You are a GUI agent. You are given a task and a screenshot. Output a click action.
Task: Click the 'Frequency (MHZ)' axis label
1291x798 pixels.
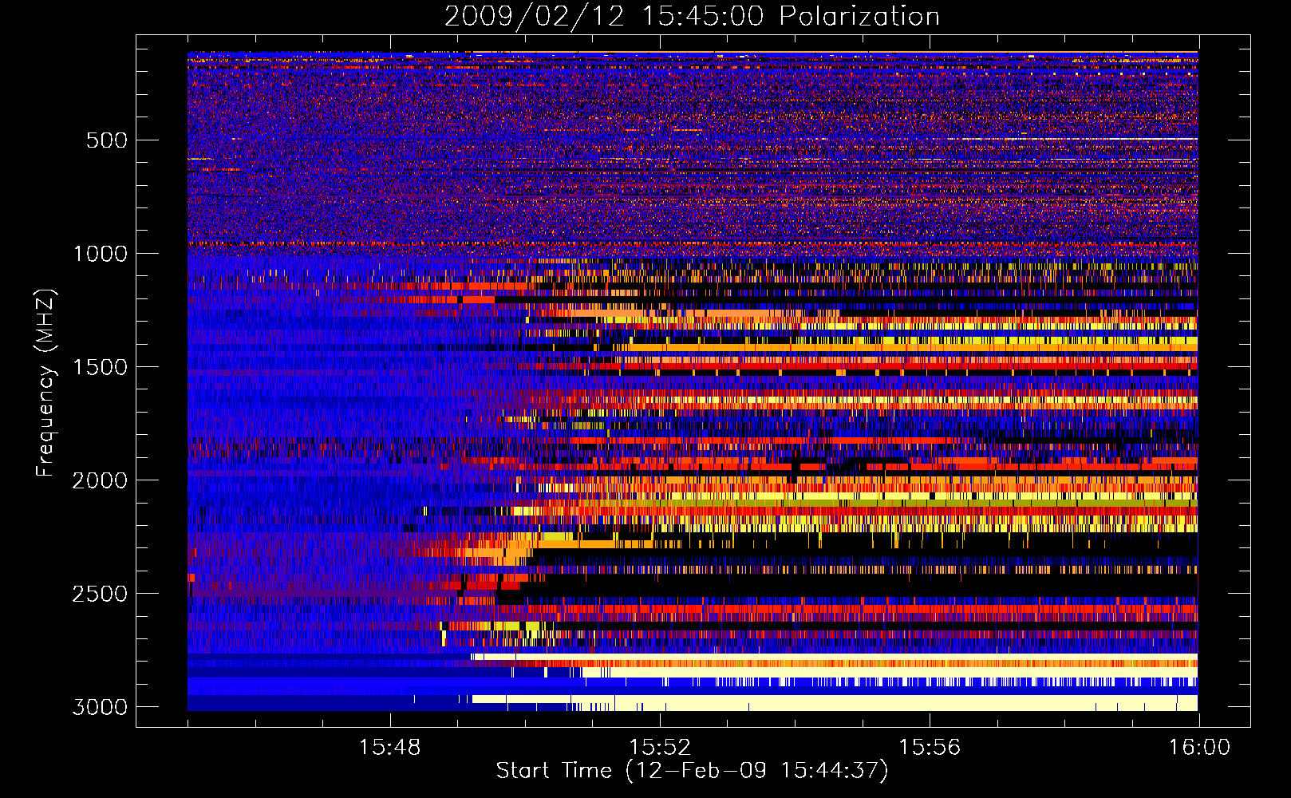point(45,383)
